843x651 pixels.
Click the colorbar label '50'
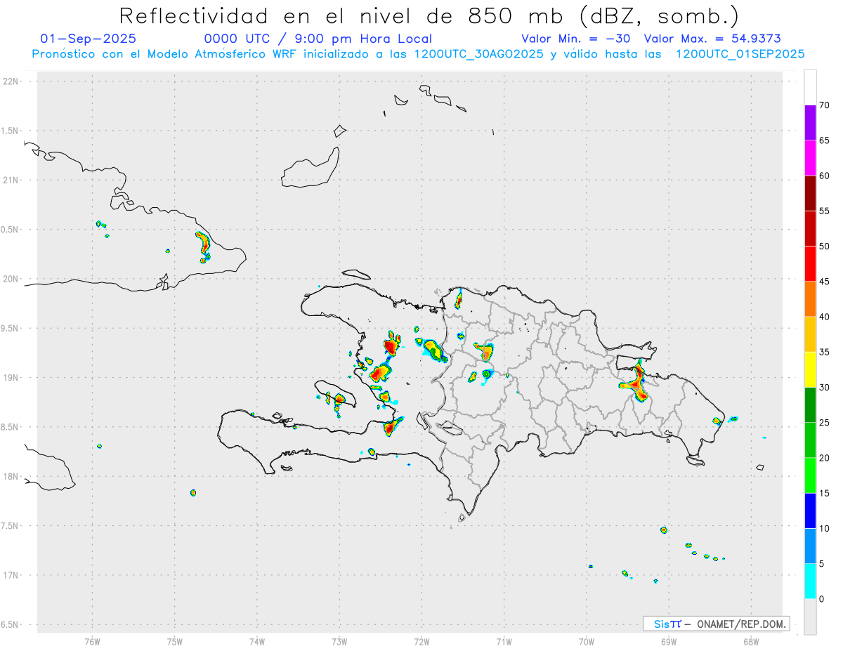pyautogui.click(x=825, y=246)
